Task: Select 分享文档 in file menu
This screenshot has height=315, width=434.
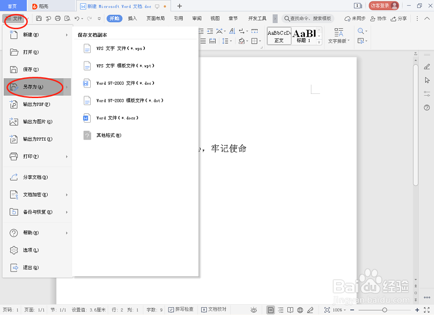Action: click(37, 177)
